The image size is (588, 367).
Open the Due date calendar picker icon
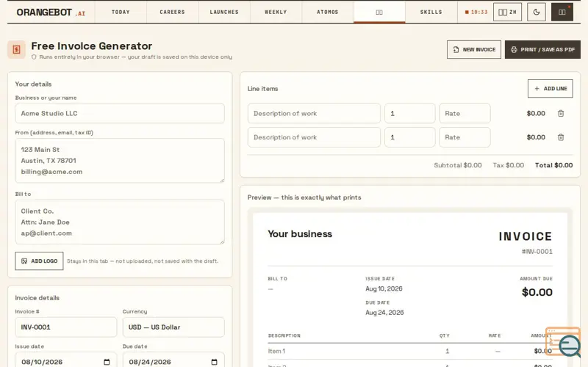pos(214,362)
